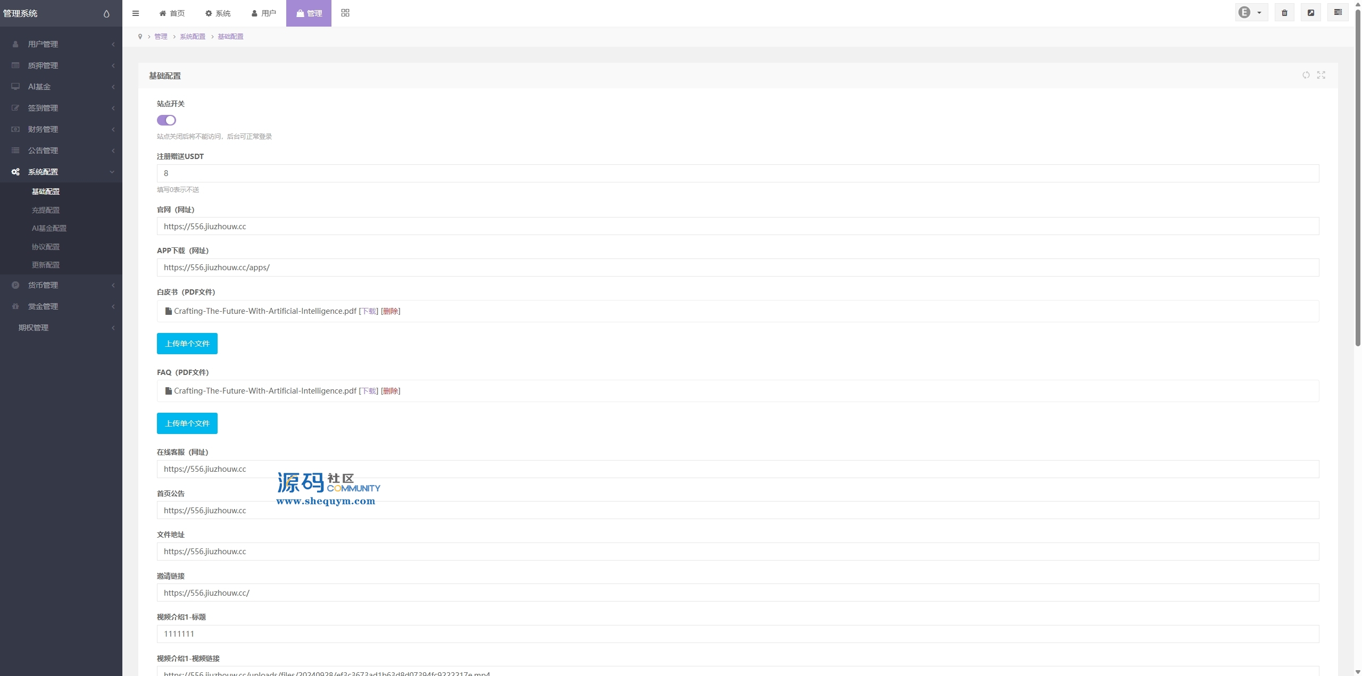The image size is (1362, 676).
Task: Open the user avatar dropdown
Action: 1251,13
